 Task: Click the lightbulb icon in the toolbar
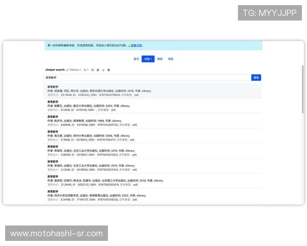tap(103, 70)
